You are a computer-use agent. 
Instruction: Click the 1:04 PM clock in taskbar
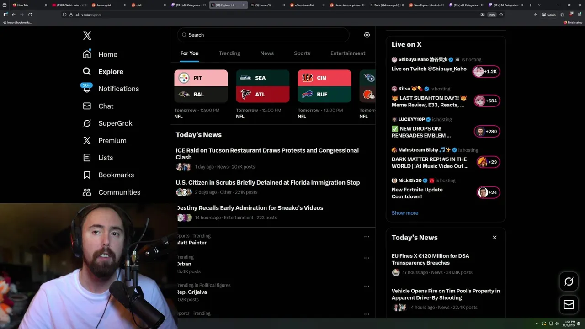point(569,324)
